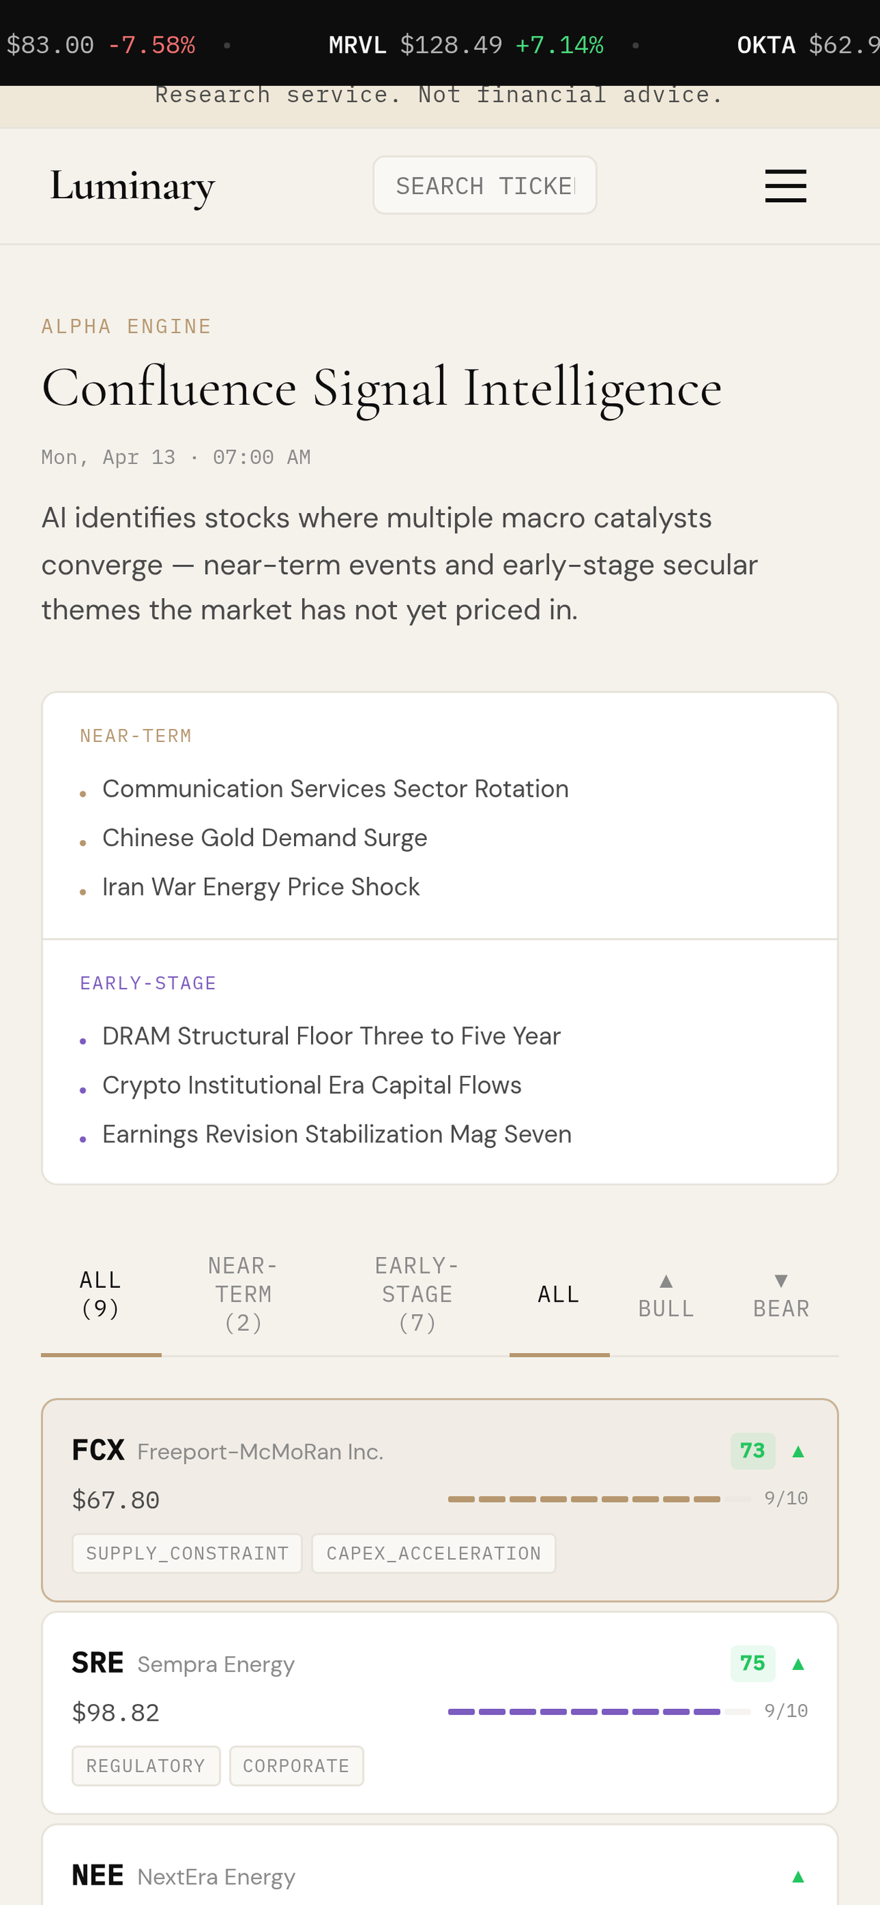
Task: Open the hamburger menu icon
Action: pos(785,186)
